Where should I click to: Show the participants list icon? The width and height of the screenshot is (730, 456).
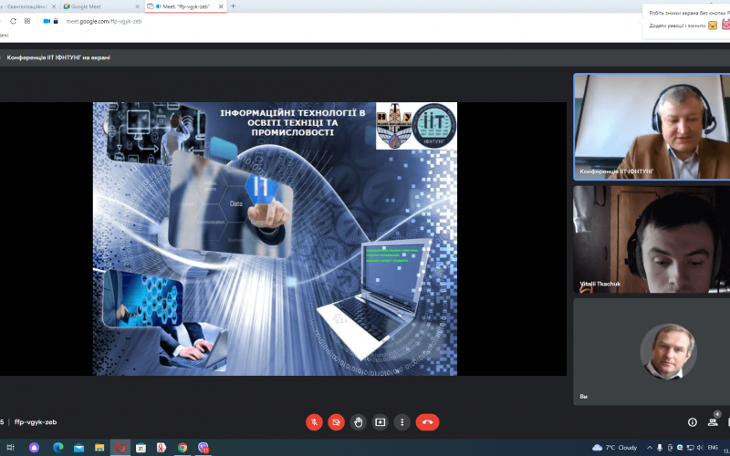(713, 422)
